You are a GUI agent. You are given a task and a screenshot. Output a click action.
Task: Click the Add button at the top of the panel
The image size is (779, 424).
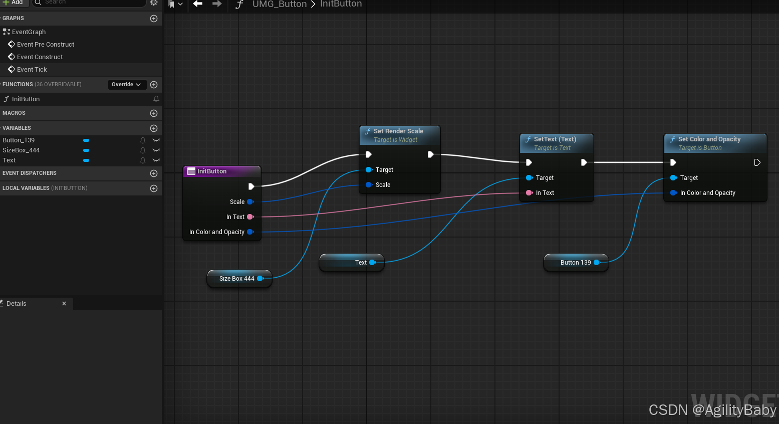coord(13,3)
